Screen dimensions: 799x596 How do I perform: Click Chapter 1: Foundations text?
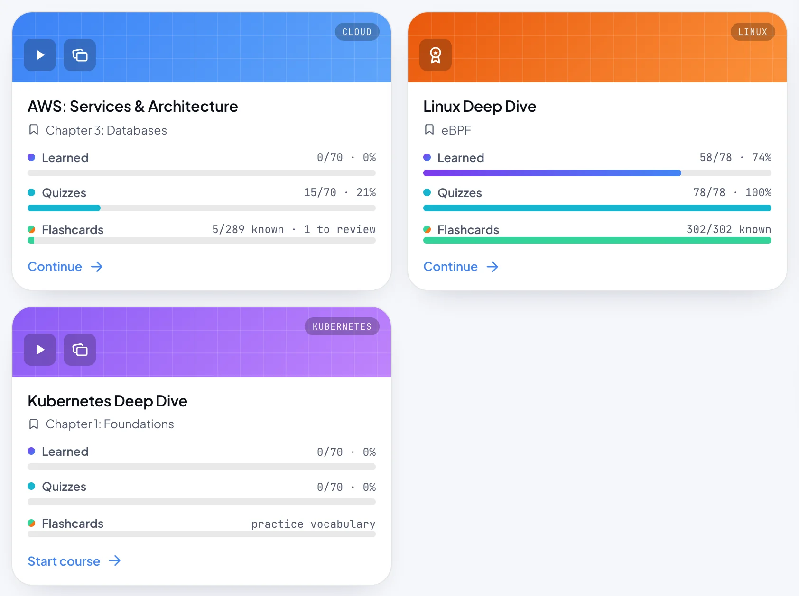pos(110,424)
